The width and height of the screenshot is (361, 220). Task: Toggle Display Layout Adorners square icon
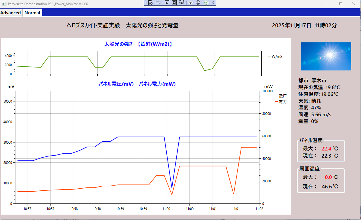point(174,3)
